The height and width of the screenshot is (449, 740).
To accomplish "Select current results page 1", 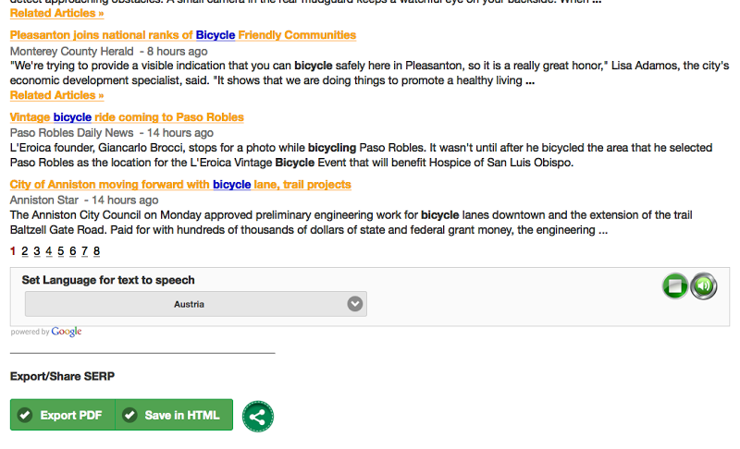I will coord(13,251).
